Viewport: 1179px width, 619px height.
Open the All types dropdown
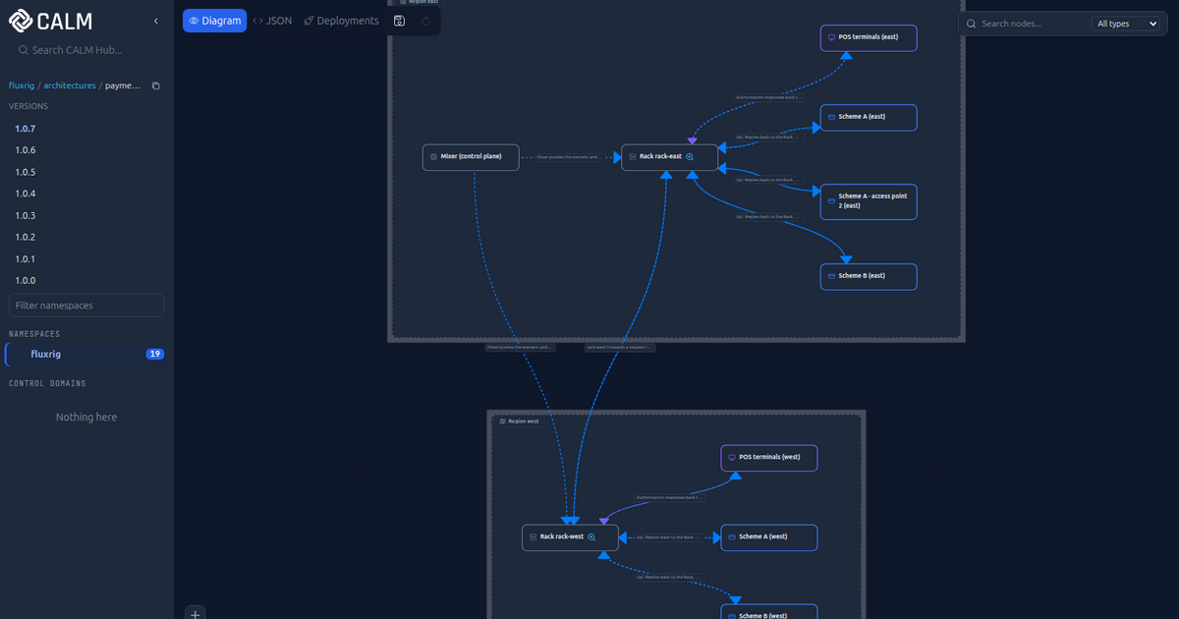(x=1126, y=24)
